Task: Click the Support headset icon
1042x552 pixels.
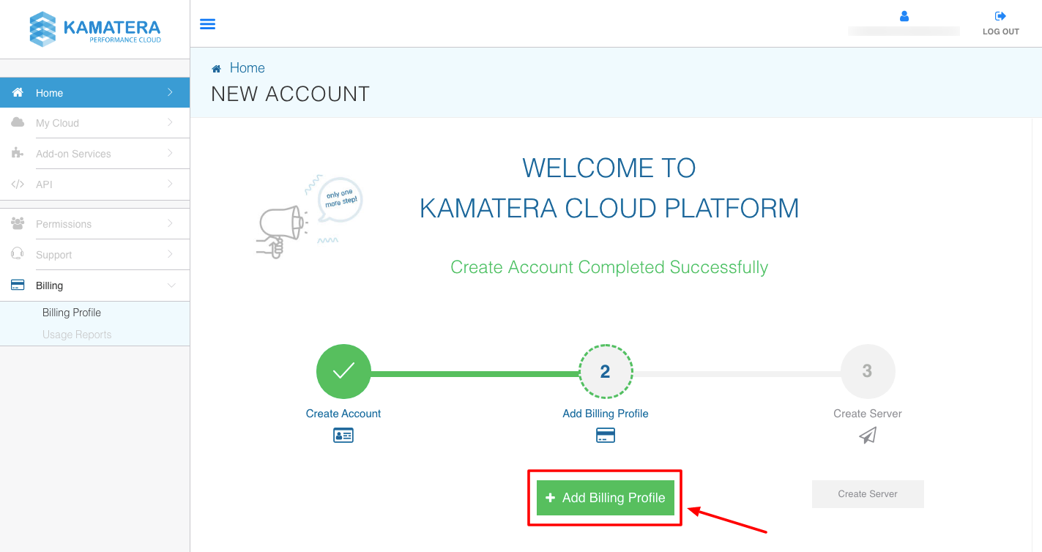Action: tap(18, 254)
